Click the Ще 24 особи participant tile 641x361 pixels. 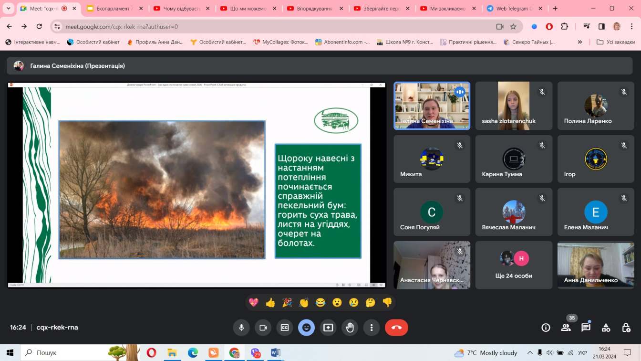tap(514, 265)
